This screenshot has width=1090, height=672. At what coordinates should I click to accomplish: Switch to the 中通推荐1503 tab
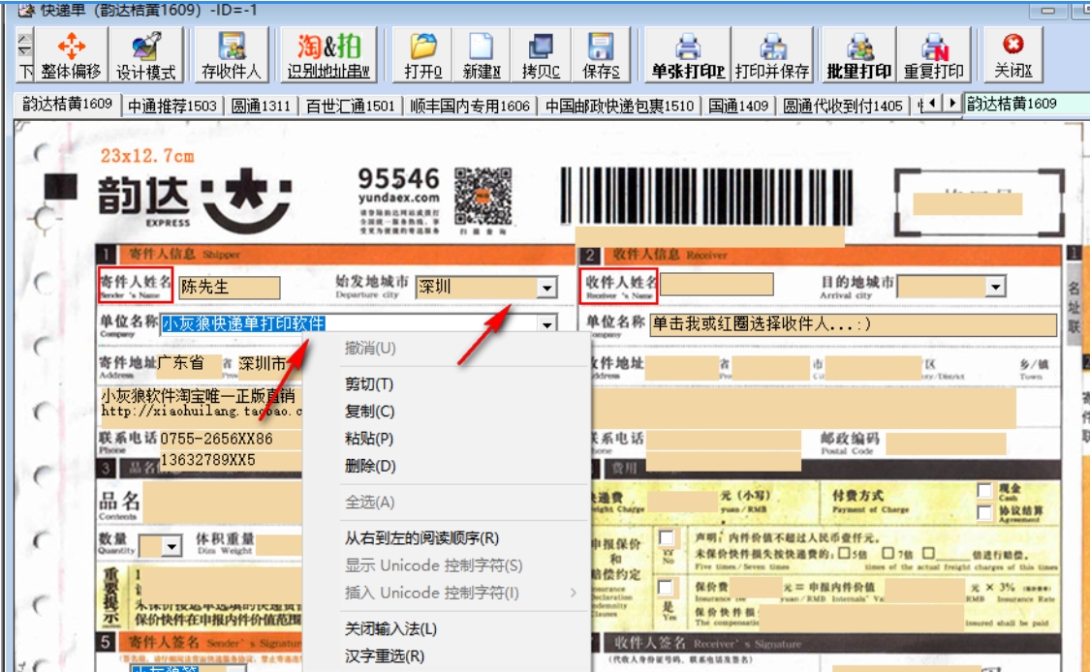tap(171, 106)
